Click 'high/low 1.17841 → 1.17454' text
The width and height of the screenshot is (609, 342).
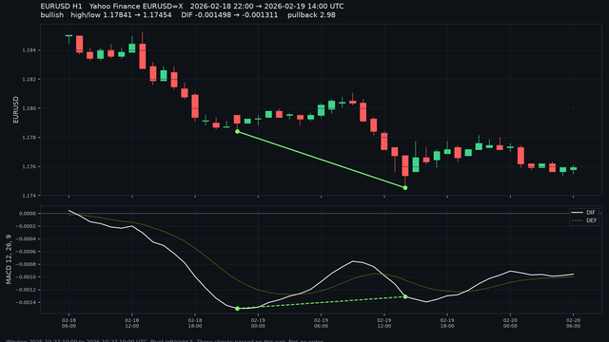coord(121,15)
